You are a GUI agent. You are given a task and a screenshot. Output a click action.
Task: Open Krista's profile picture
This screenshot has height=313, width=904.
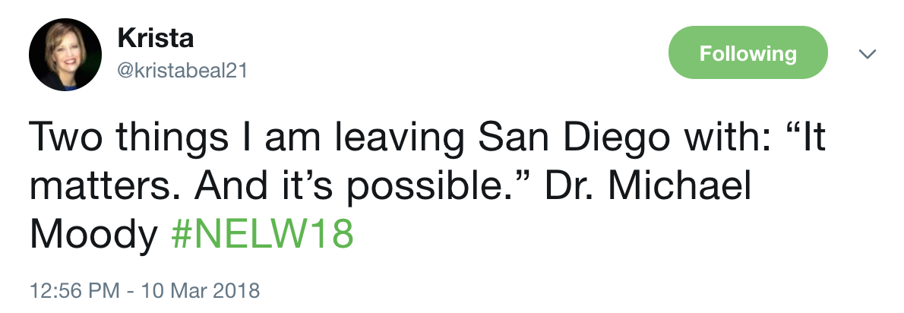tap(65, 54)
